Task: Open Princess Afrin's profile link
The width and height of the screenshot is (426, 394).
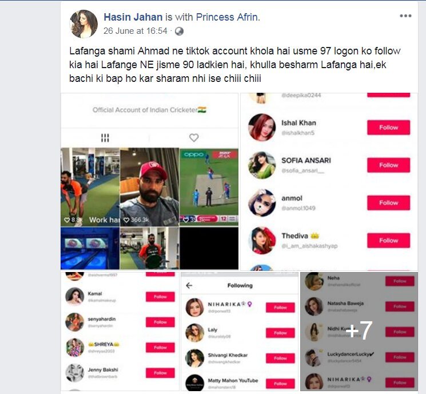Action: click(227, 17)
